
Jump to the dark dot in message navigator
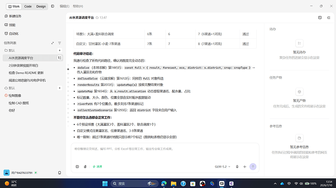pos(68,69)
